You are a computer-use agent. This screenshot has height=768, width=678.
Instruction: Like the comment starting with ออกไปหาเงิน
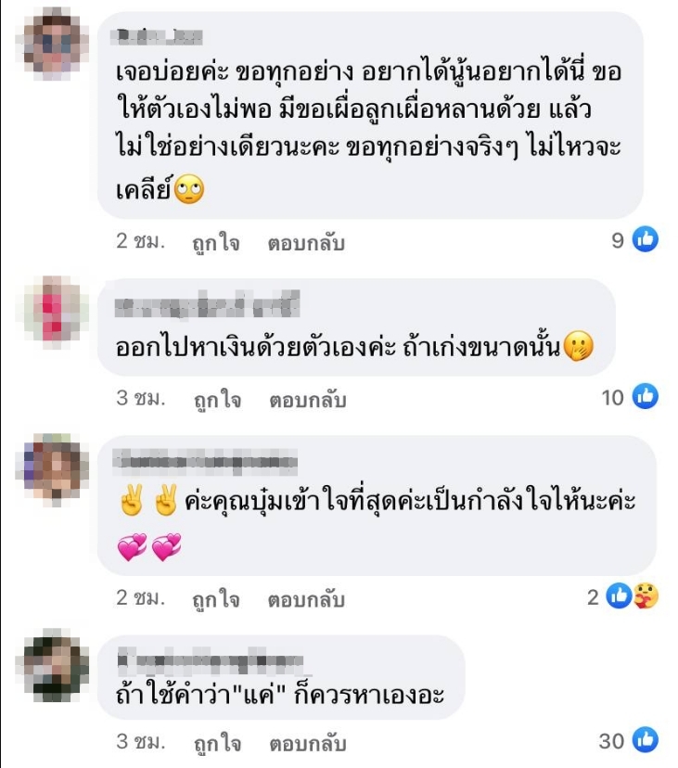pyautogui.click(x=218, y=399)
